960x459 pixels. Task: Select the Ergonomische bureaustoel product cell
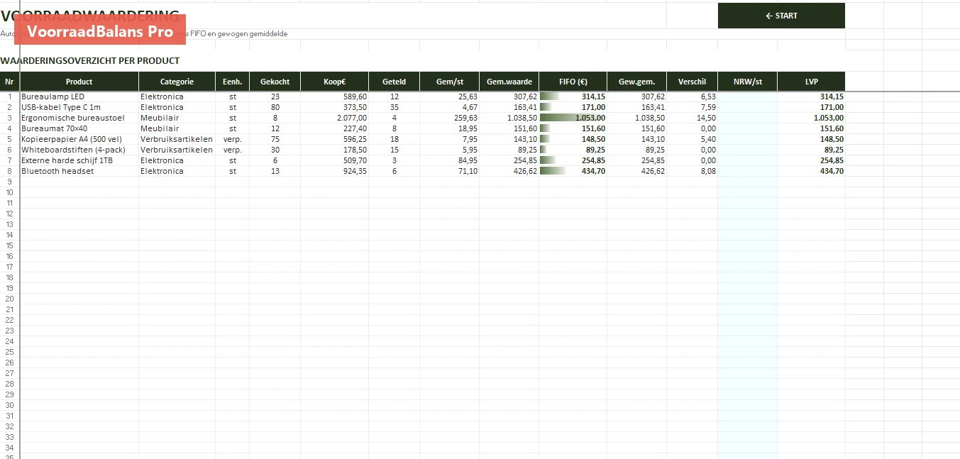(x=79, y=118)
